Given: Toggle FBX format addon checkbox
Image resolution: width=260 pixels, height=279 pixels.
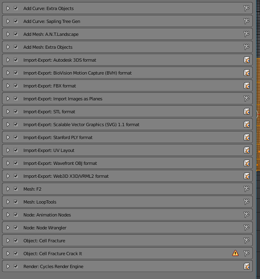Looking at the screenshot, I should 16,85.
